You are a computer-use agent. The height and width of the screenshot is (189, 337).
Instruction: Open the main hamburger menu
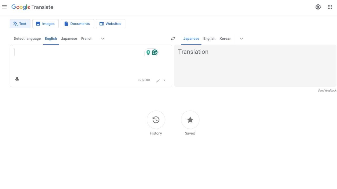click(4, 7)
